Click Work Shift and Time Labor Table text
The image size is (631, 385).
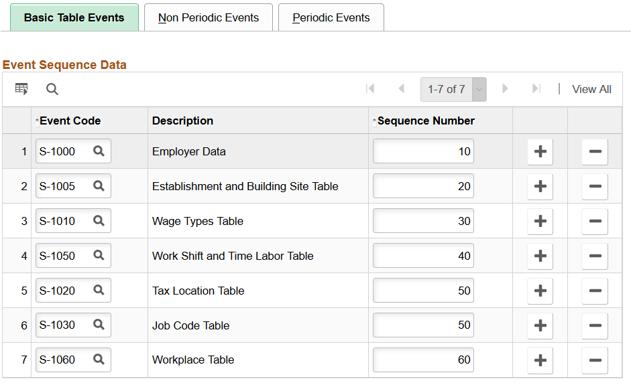coord(233,256)
